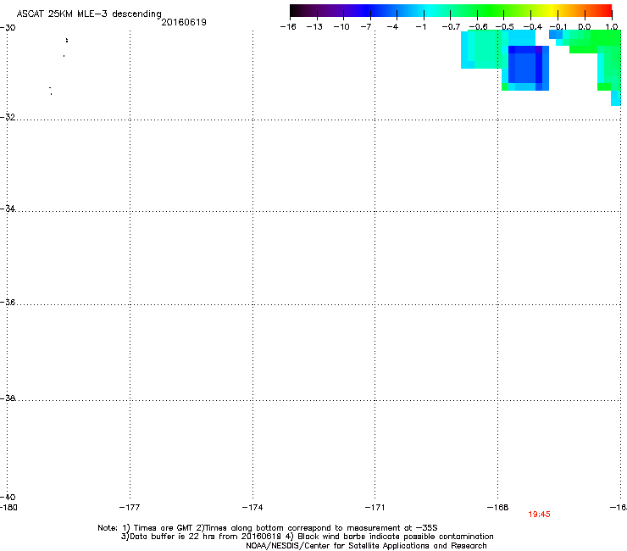The height and width of the screenshot is (551, 627).
Task: Click the -7 color scale label
Action: (366, 27)
